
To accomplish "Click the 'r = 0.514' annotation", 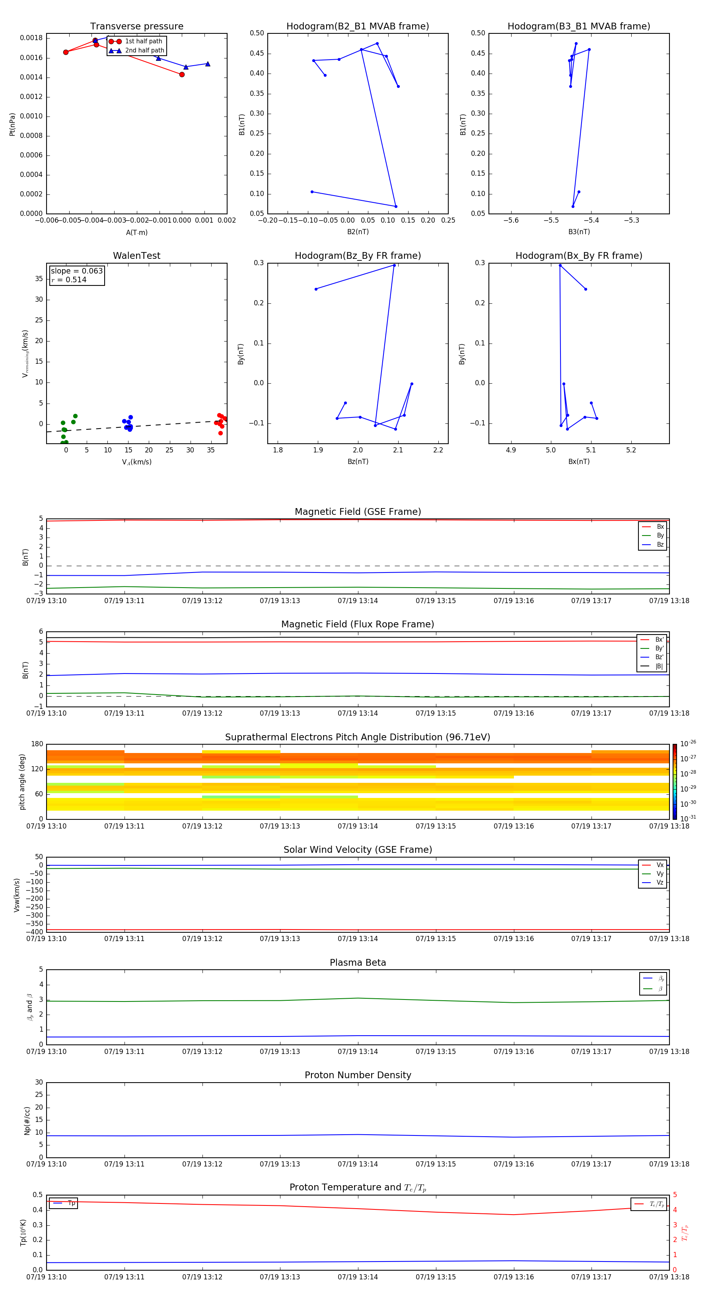I will 69,279.
